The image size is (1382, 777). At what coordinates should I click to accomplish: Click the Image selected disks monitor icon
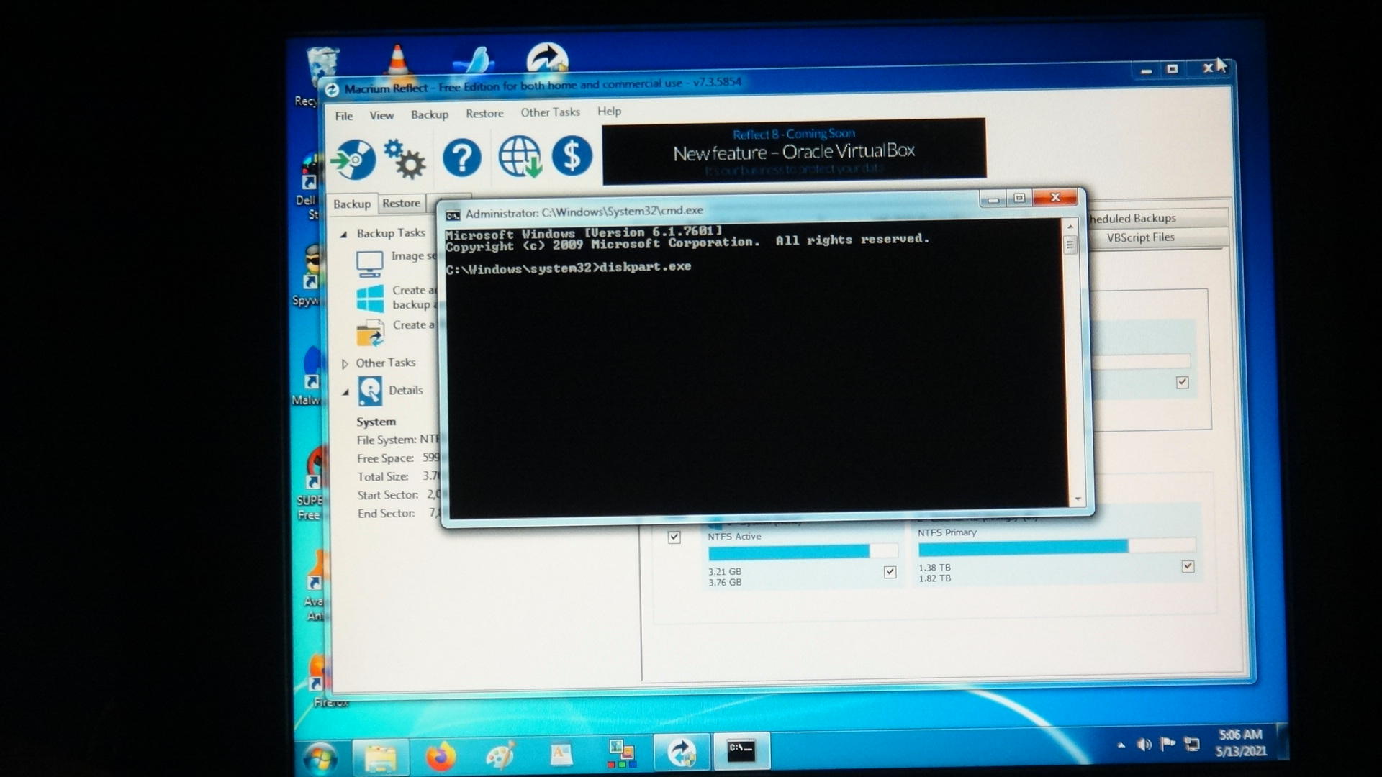point(369,264)
